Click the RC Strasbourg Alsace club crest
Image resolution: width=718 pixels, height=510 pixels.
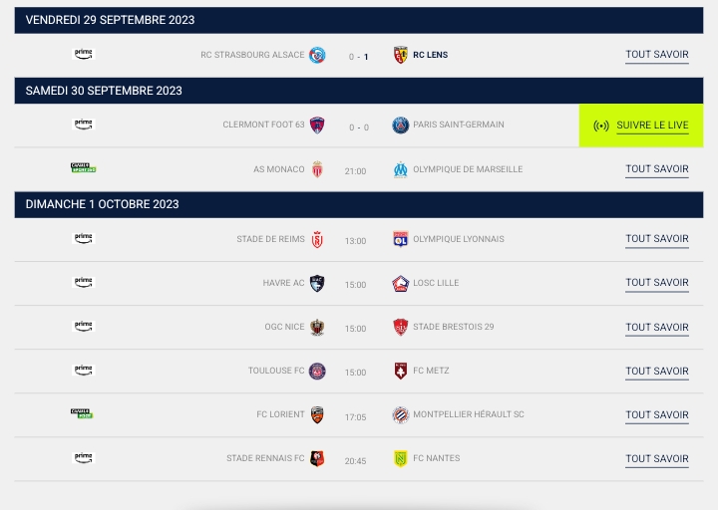click(317, 56)
